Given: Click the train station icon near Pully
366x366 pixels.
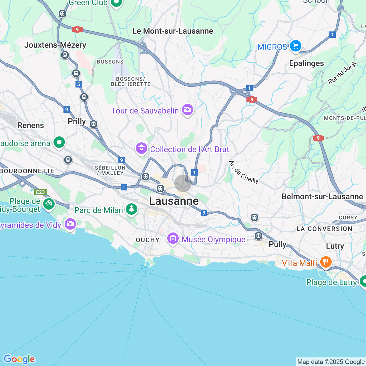Looking at the screenshot, I should pos(258,236).
